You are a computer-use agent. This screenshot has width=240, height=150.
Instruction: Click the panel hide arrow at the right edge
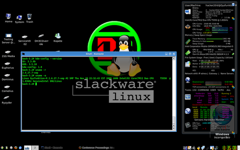[239, 148]
